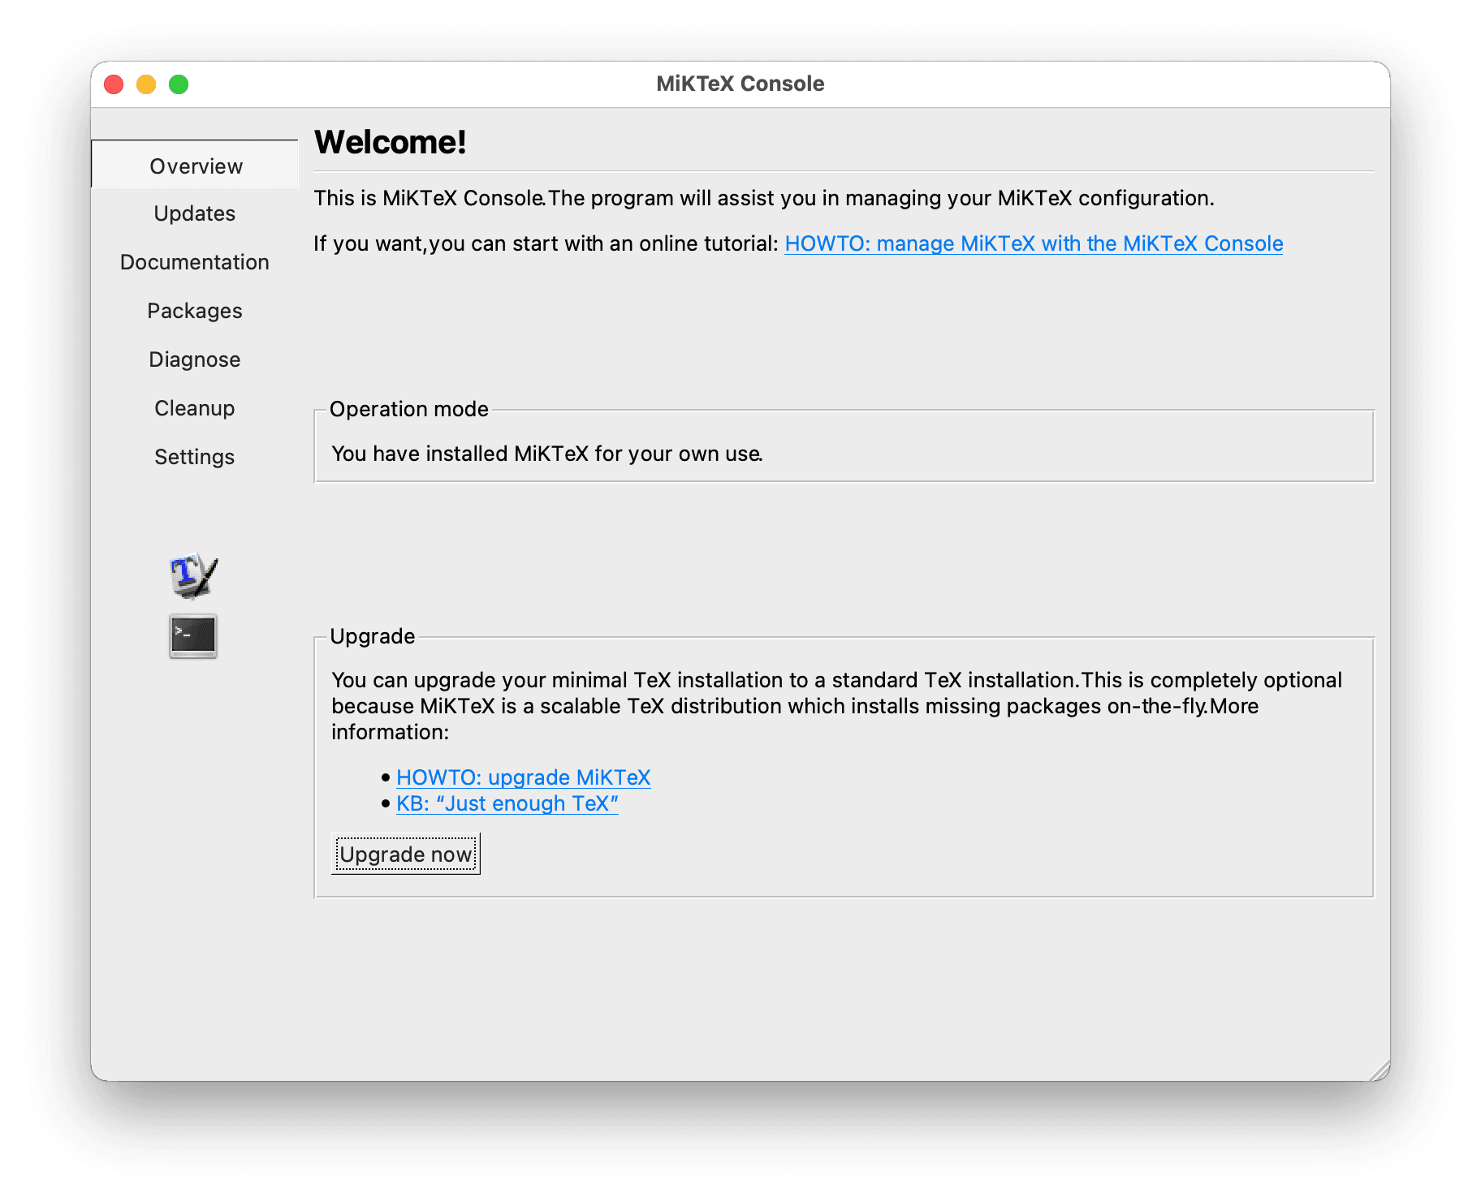1481x1201 pixels.
Task: Follow the HOWTO: upgrade MiKTeX link
Action: pyautogui.click(x=524, y=777)
